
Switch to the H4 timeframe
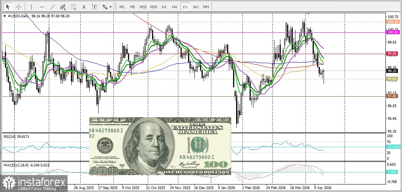click(x=174, y=7)
